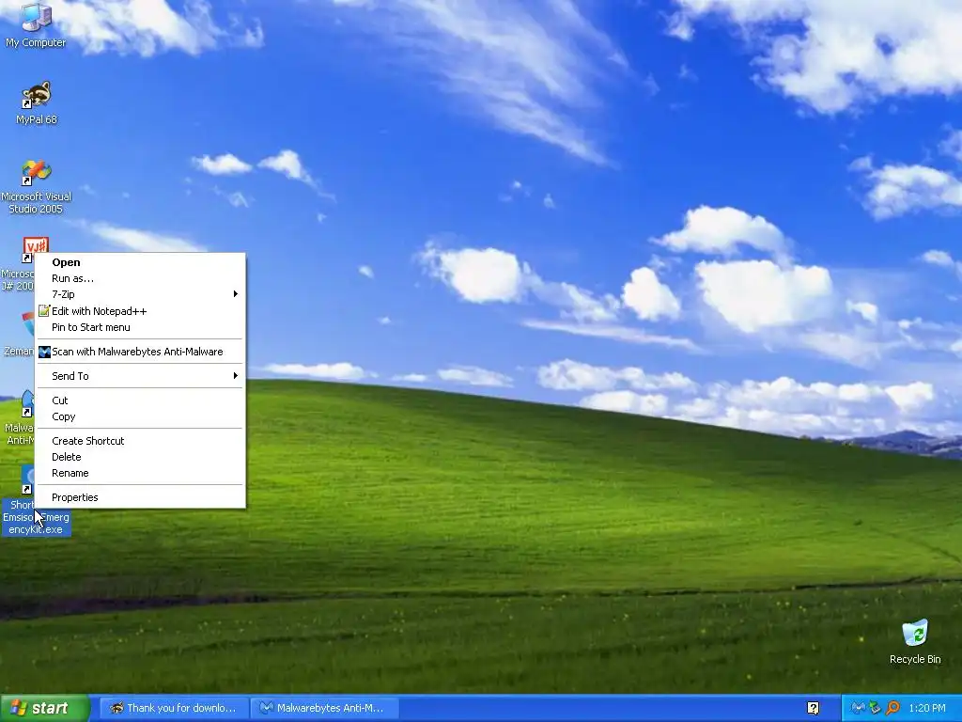The image size is (962, 722).
Task: Click the help question mark taskbar icon
Action: (813, 708)
